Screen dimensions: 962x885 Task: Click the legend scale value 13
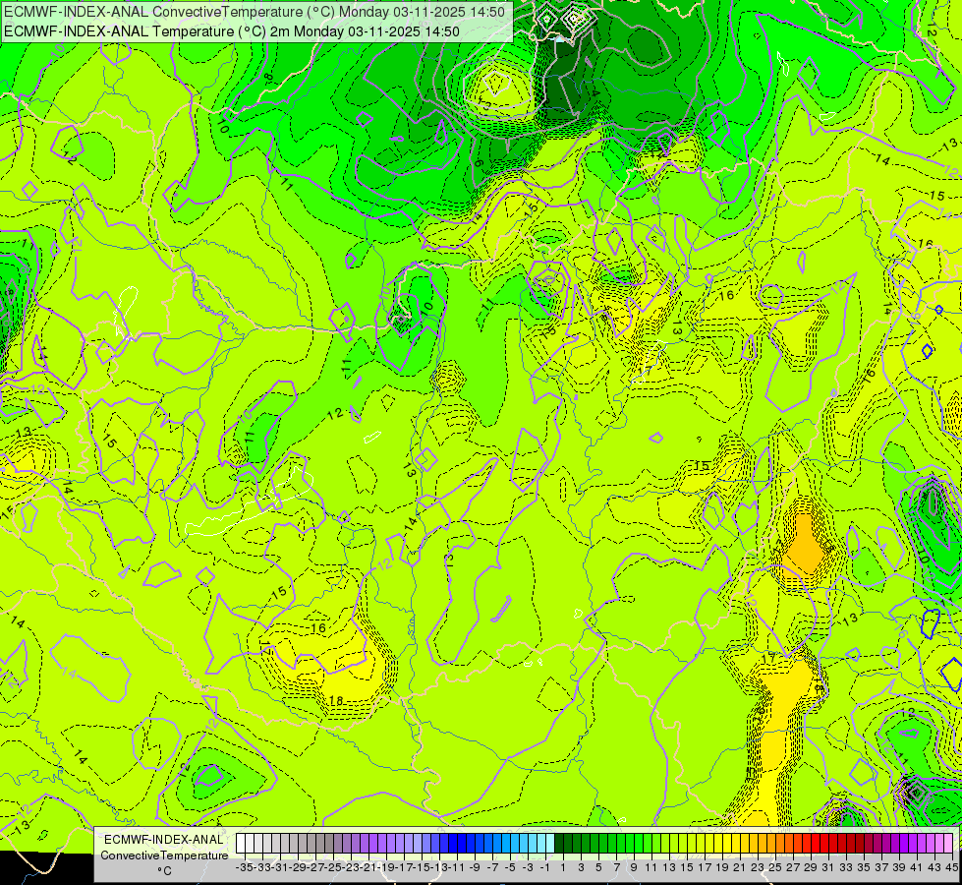click(x=669, y=867)
